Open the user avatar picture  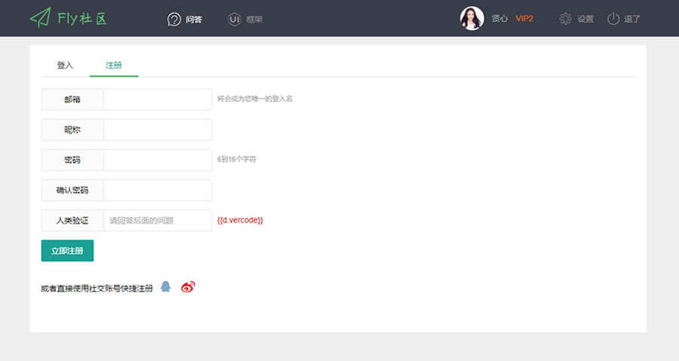pyautogui.click(x=472, y=18)
